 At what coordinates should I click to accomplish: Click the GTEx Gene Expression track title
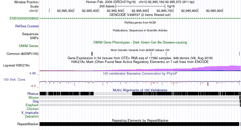(140, 58)
